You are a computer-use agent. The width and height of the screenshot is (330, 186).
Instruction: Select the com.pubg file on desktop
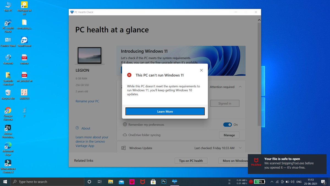pos(24,25)
